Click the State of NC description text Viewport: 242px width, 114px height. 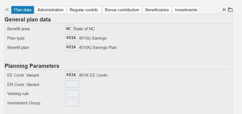point(84,29)
